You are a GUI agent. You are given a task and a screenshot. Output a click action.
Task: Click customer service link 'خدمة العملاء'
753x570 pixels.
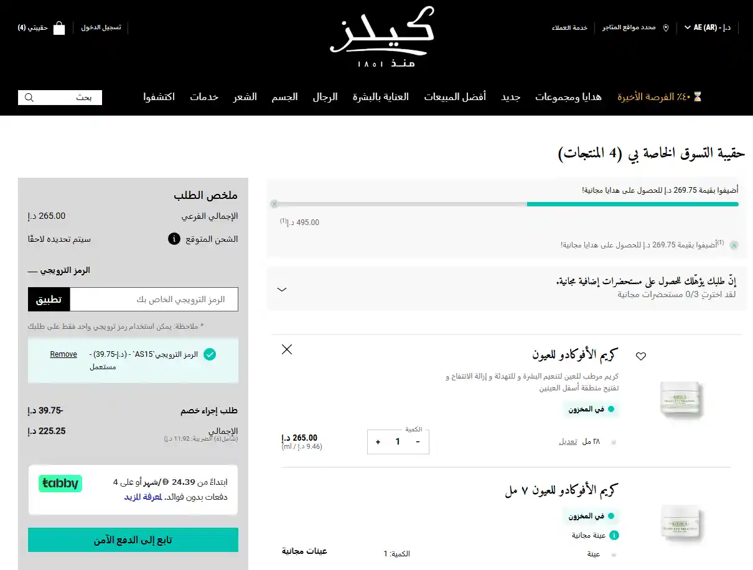click(x=569, y=28)
